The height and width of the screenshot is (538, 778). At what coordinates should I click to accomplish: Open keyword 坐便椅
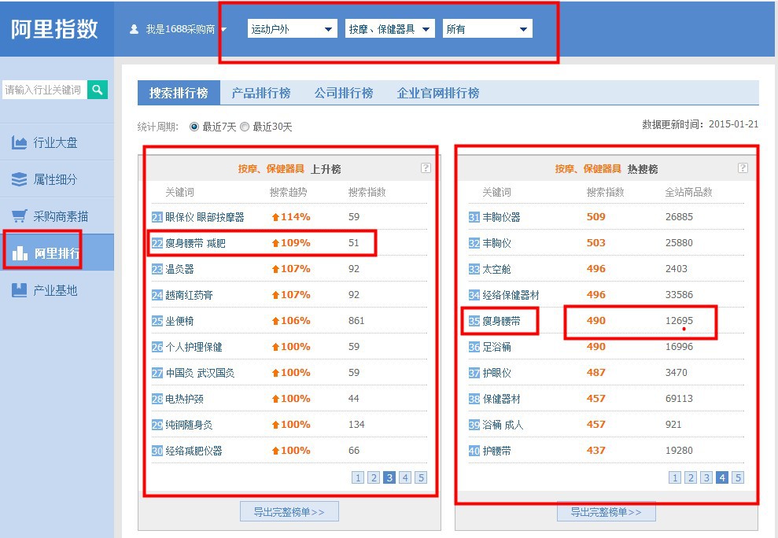click(179, 321)
